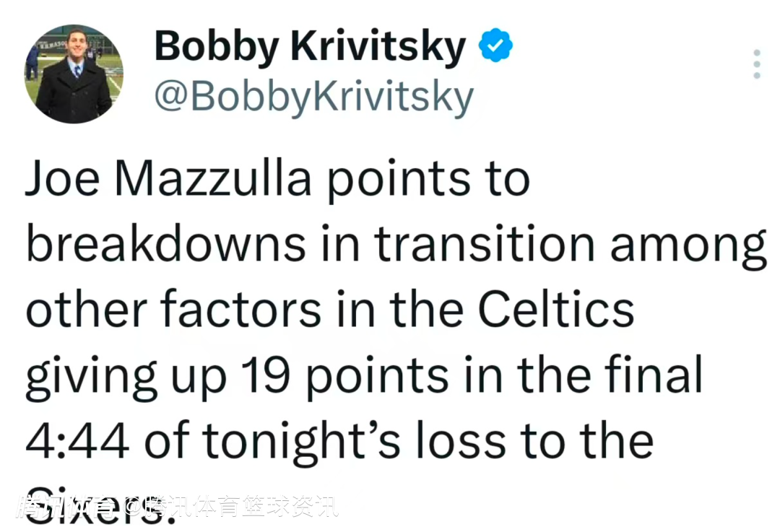Open the @BobbyKrivitsky handle link

(x=313, y=97)
